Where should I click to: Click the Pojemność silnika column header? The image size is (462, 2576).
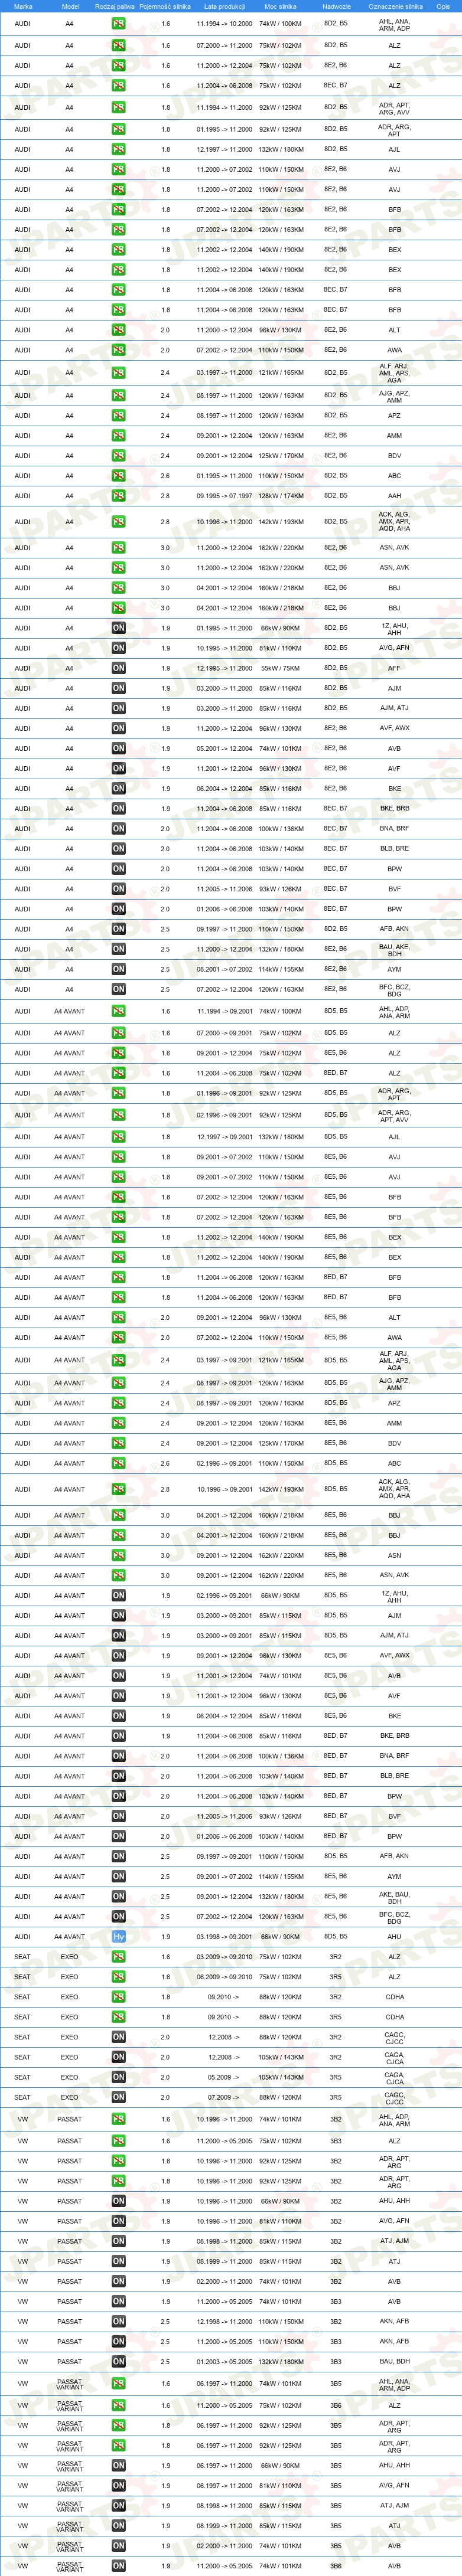pos(165,6)
